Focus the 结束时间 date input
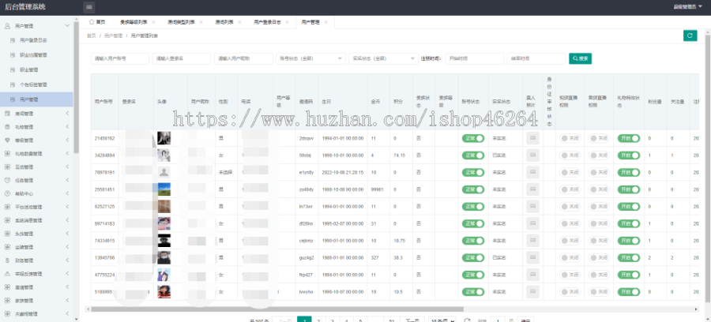 pos(536,58)
